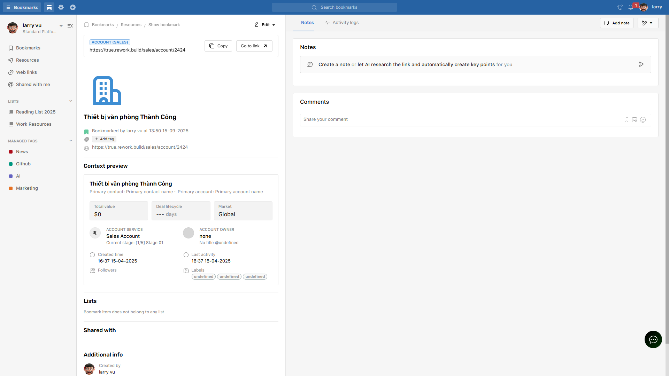Click the plus add icon in top bar
This screenshot has width=669, height=376.
click(x=73, y=7)
